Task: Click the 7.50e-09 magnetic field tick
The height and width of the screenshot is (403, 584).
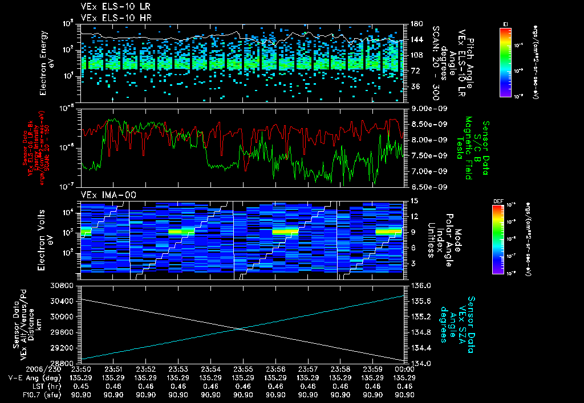Action: (x=428, y=155)
